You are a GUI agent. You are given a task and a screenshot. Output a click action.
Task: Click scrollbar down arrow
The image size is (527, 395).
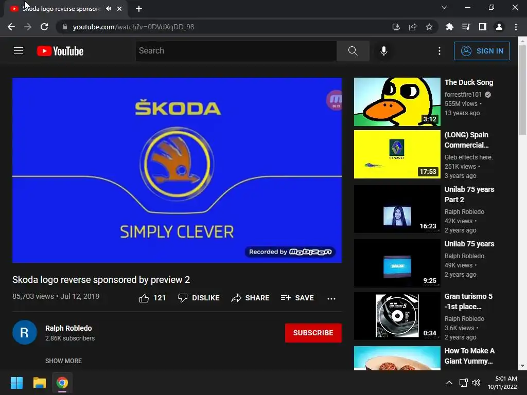click(522, 366)
